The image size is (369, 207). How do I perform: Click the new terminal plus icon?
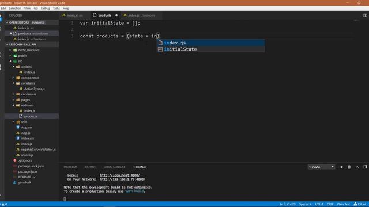(341, 167)
